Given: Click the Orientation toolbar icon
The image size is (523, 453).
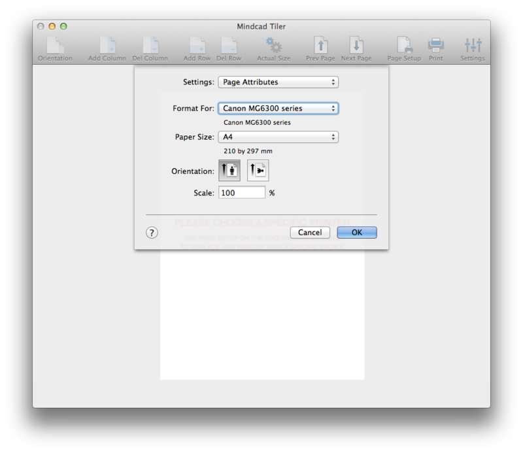Looking at the screenshot, I should (55, 46).
